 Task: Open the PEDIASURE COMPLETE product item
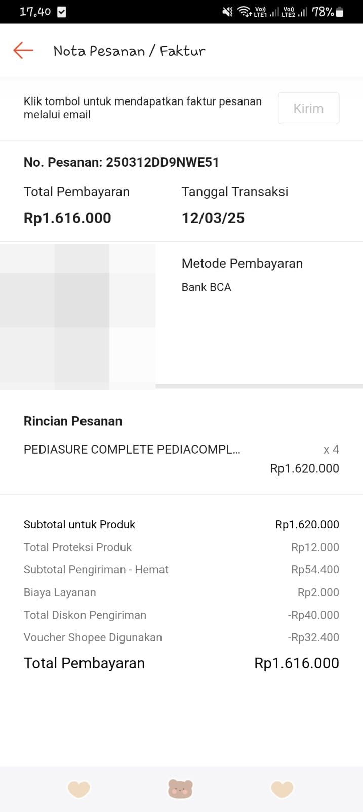click(132, 450)
